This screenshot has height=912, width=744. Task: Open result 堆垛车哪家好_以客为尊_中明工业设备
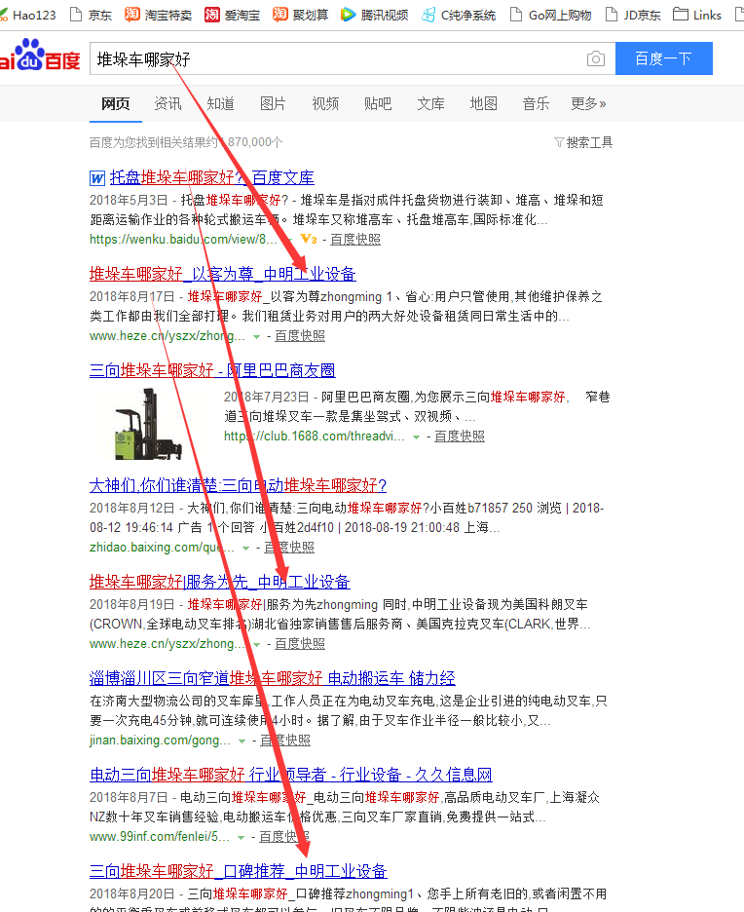[223, 274]
